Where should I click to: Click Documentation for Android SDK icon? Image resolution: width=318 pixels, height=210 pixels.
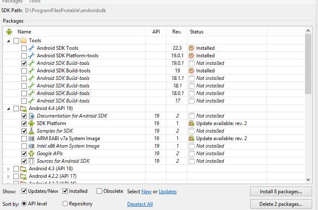[x=31, y=116]
